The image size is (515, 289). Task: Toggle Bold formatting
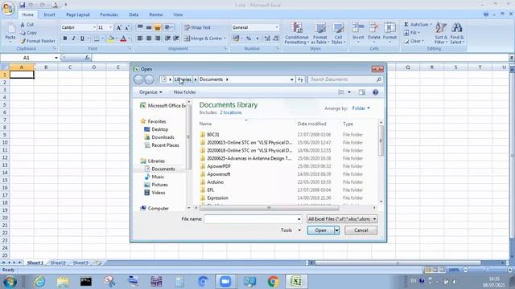(x=65, y=39)
